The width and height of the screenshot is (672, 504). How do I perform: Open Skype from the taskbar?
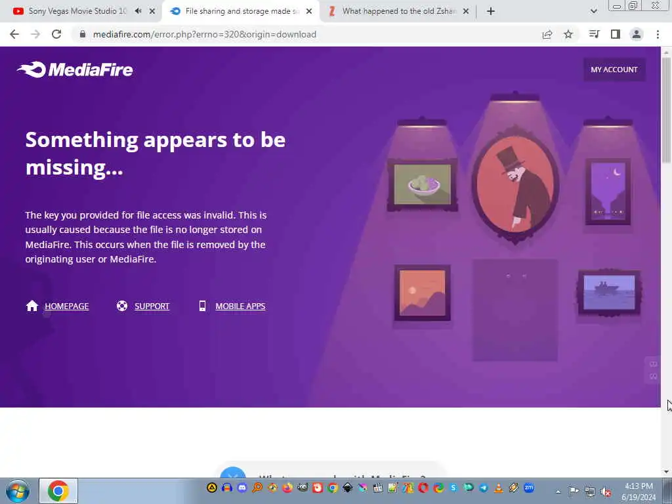(x=453, y=488)
